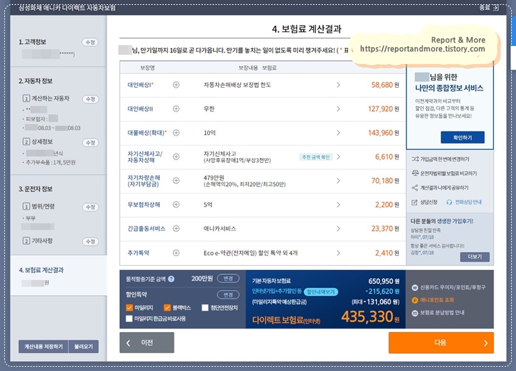516x371 pixels.
Task: Click the 불러오기 button
Action: 84,347
